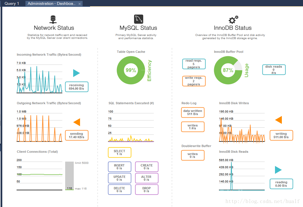Click the CREATE 0/s statement box
The image size is (303, 207).
point(147,167)
